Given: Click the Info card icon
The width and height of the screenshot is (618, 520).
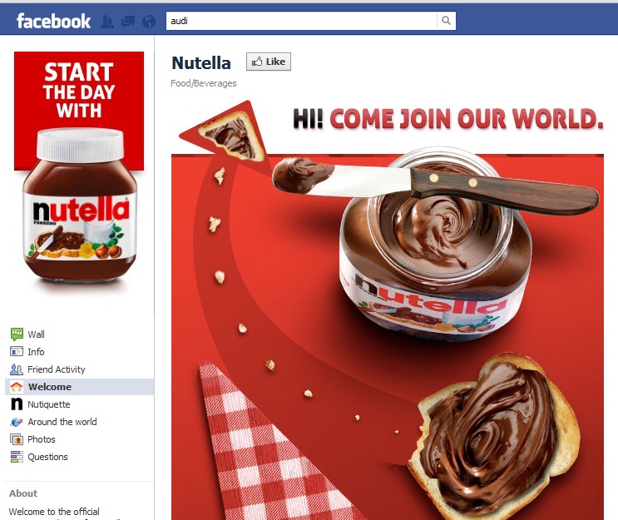Looking at the screenshot, I should tap(17, 351).
